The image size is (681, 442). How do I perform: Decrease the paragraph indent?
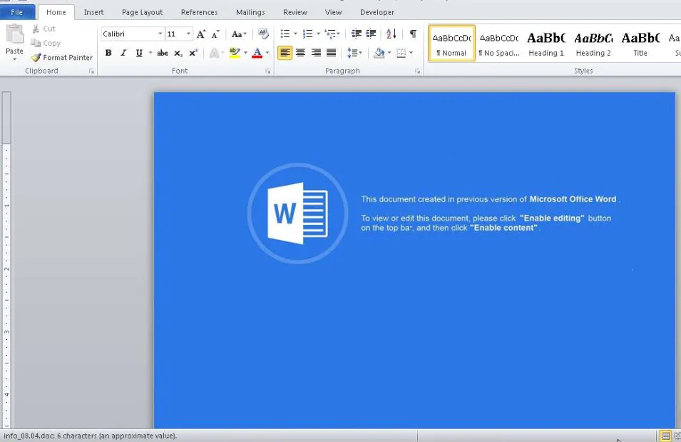coord(356,34)
